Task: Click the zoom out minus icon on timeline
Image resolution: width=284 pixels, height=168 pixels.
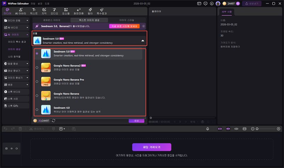Action: coord(253,129)
